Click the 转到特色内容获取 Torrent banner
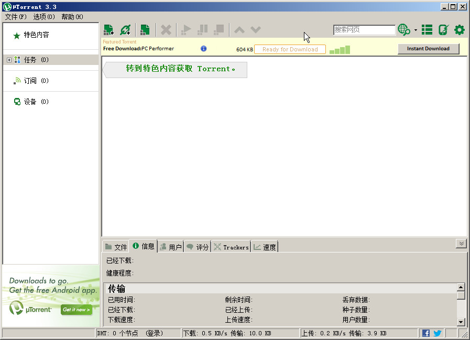The height and width of the screenshot is (340, 470). [176, 70]
